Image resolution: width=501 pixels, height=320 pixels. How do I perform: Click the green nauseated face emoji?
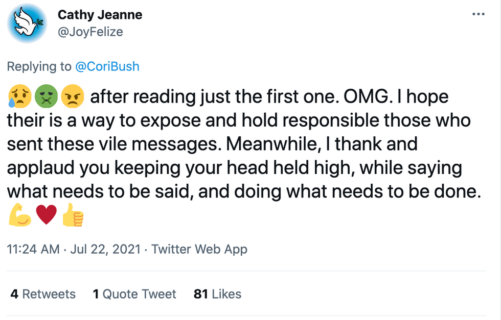click(46, 97)
